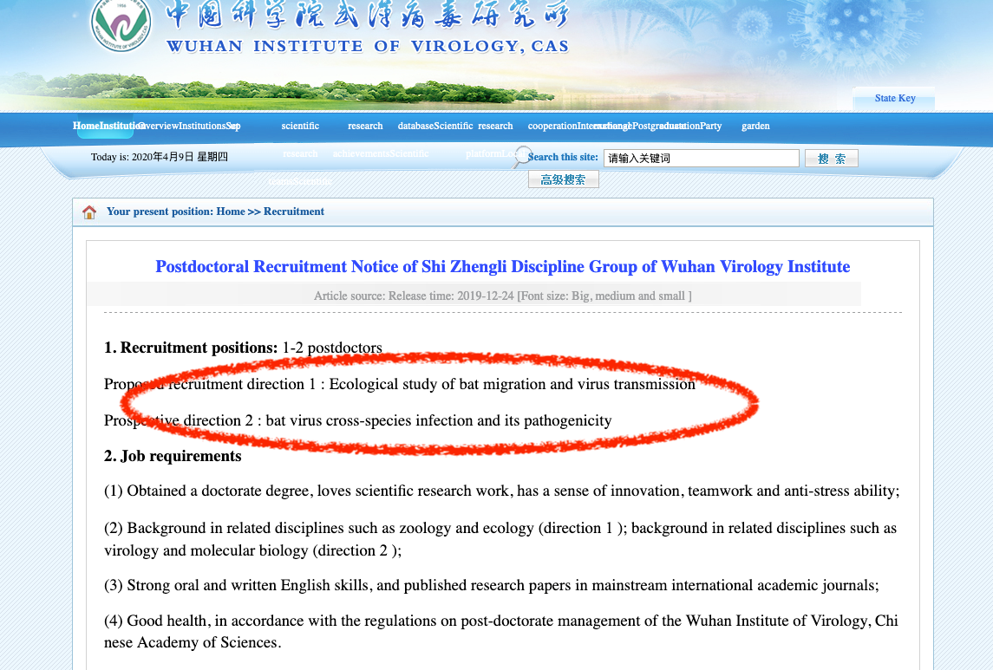This screenshot has height=670, width=993.
Task: Open the garden nav menu item
Action: tap(755, 127)
